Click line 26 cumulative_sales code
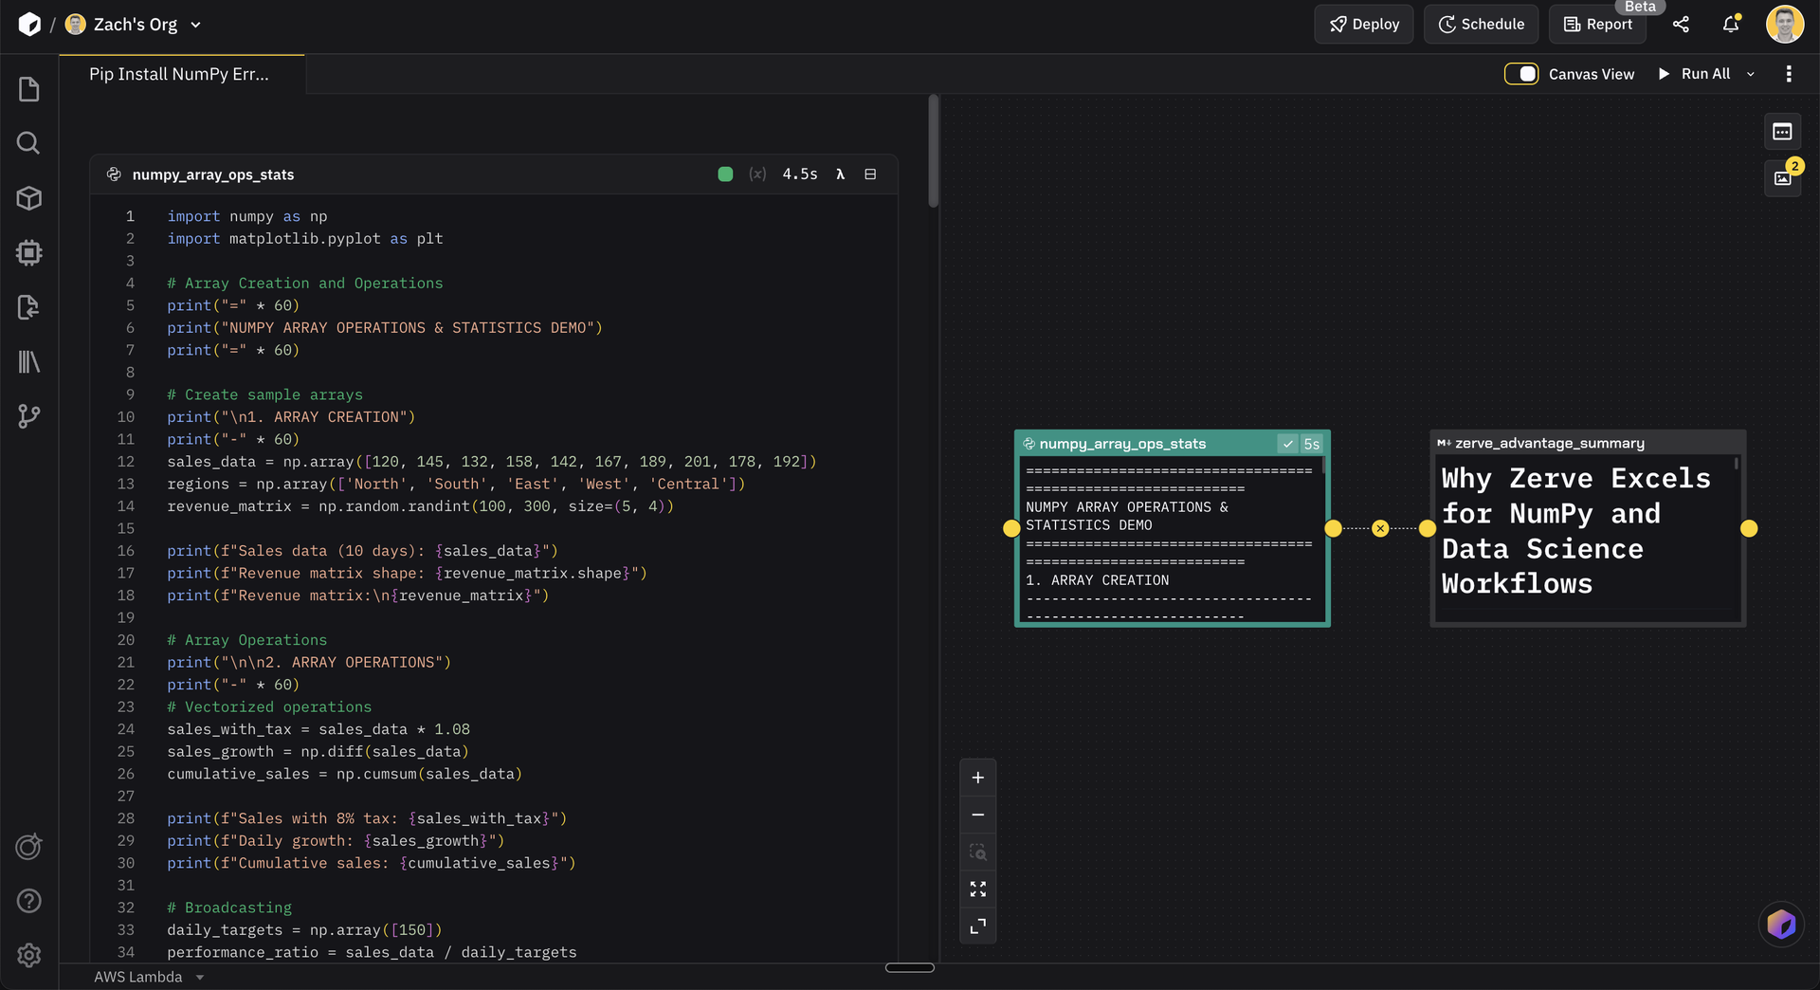This screenshot has width=1820, height=990. 345,774
